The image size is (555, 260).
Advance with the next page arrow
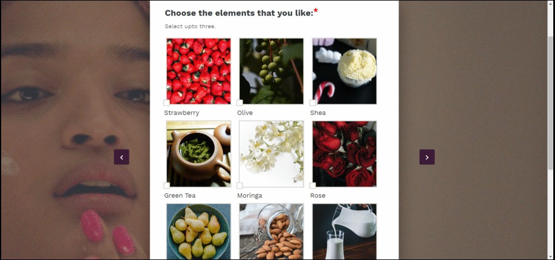[x=427, y=157]
